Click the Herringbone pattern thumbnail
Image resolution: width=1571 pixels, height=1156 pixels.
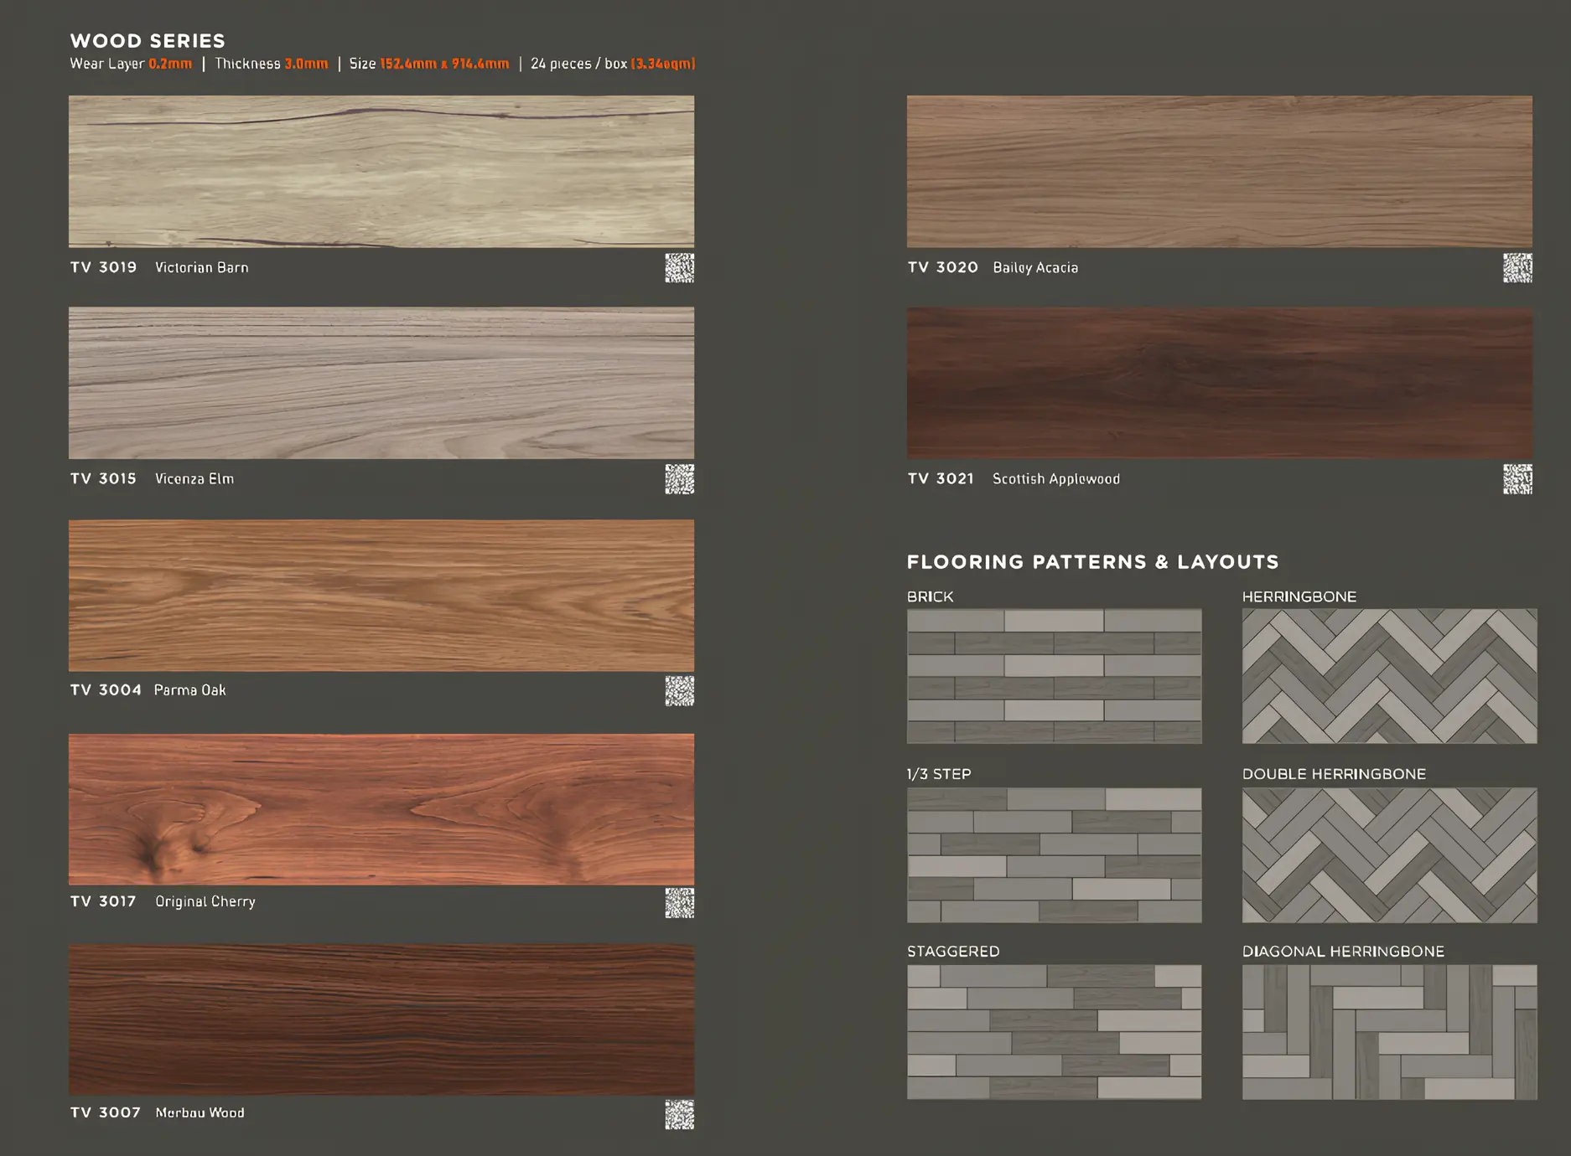[1389, 676]
